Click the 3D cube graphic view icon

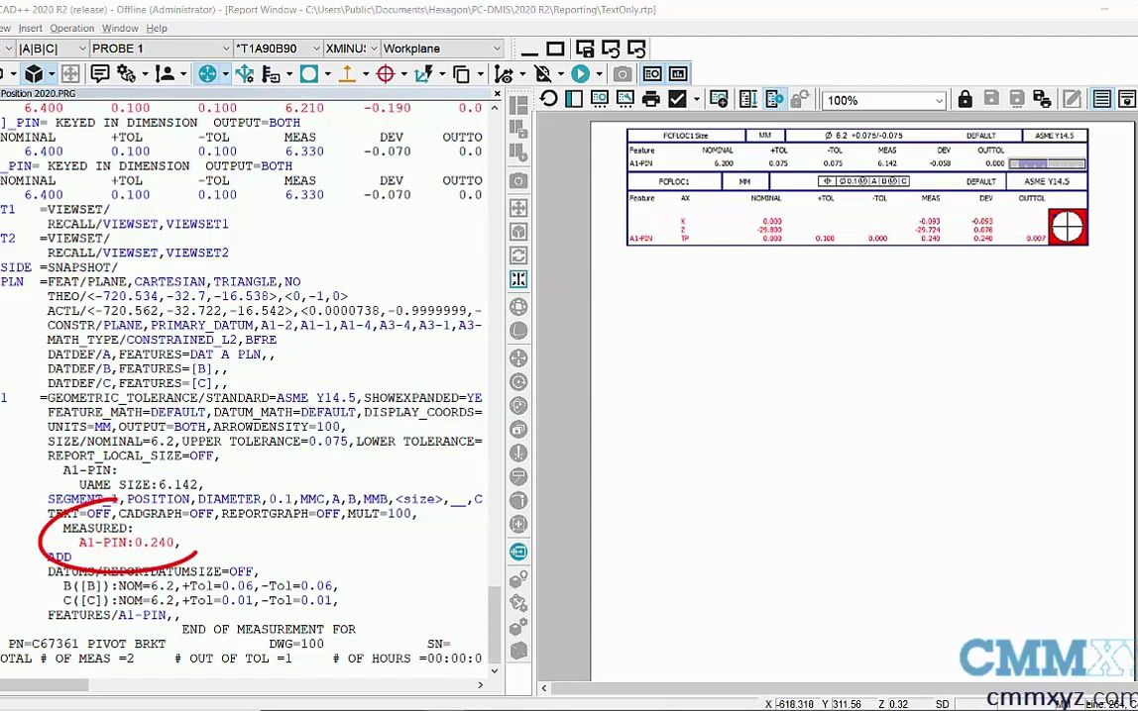[x=34, y=74]
